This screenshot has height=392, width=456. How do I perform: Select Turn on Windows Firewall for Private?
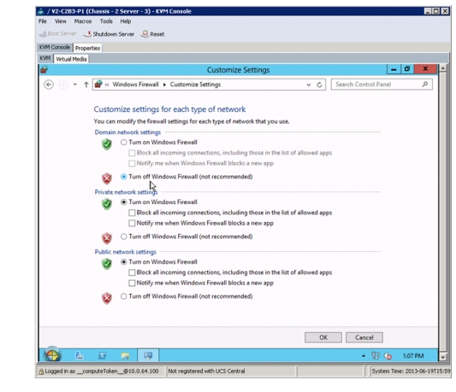(123, 202)
